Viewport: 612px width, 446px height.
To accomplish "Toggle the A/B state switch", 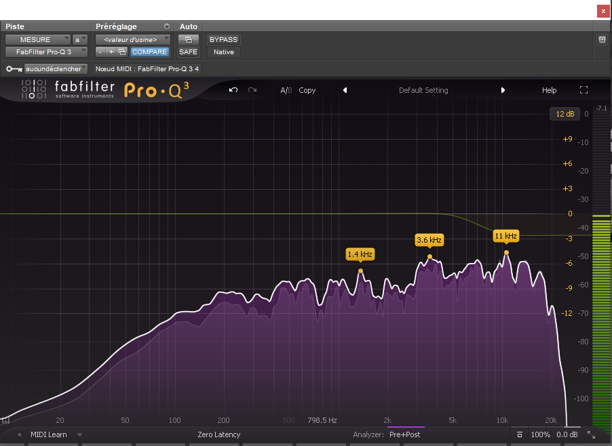I will (286, 90).
